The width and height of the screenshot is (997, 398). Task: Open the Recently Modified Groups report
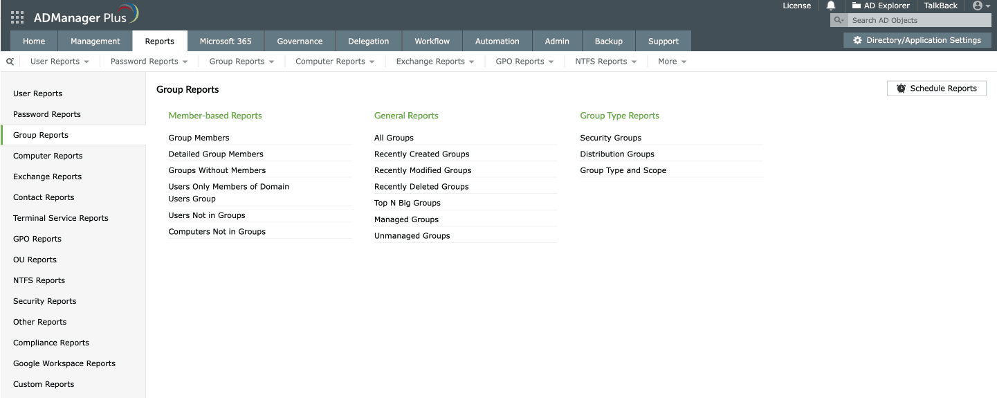423,170
